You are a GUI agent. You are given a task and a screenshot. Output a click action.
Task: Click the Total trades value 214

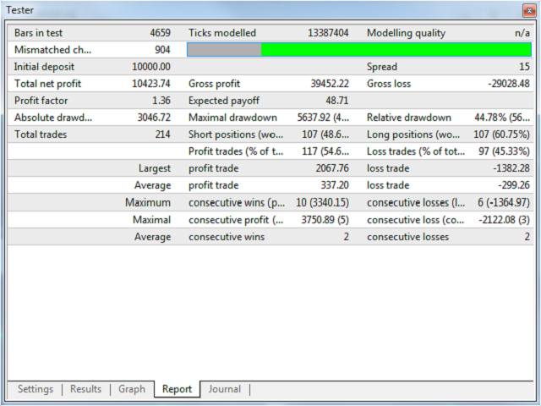(161, 134)
